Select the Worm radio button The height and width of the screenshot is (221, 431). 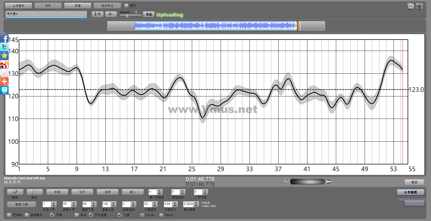(x=161, y=215)
